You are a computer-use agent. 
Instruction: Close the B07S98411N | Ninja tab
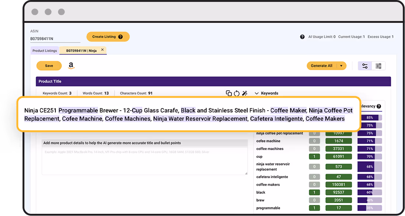tap(102, 50)
